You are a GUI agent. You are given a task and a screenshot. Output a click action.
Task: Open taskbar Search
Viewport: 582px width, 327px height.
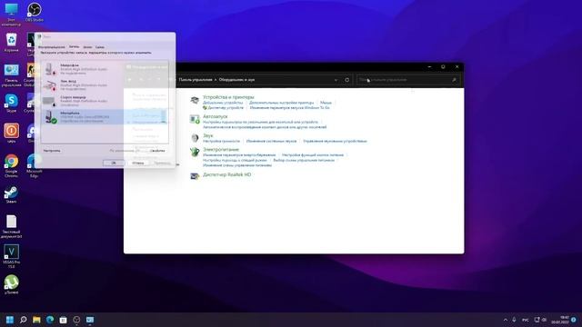24,320
